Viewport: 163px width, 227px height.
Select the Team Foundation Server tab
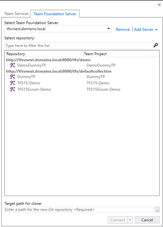55,14
